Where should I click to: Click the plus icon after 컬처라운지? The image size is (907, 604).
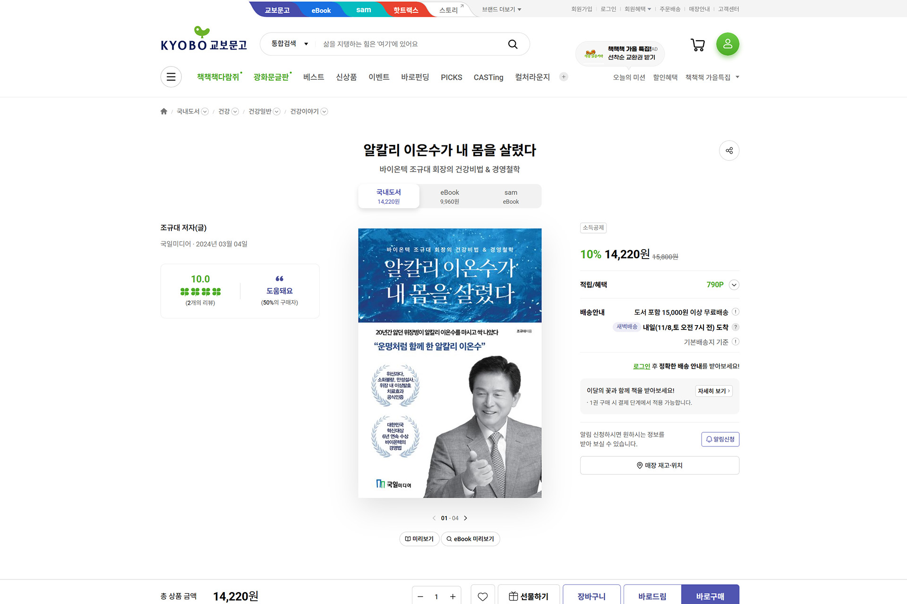pyautogui.click(x=564, y=77)
